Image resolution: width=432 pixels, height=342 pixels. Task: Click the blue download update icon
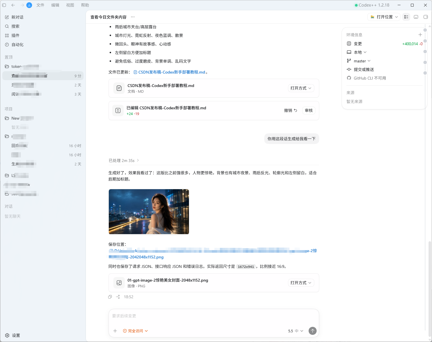tap(29, 5)
